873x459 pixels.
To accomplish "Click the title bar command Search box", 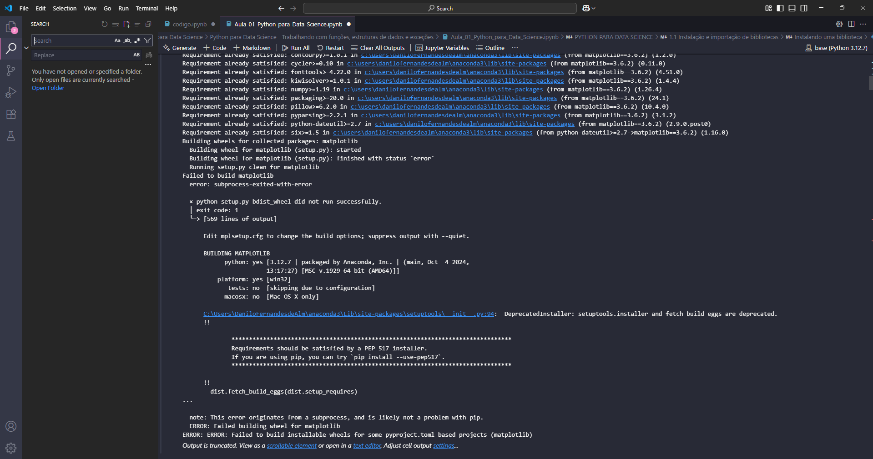I will click(x=439, y=8).
